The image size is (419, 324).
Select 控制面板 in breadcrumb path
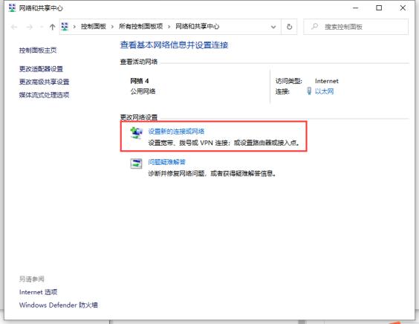pyautogui.click(x=94, y=26)
